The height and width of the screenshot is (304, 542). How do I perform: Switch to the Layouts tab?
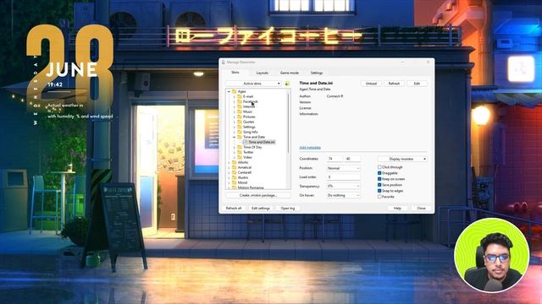point(263,73)
